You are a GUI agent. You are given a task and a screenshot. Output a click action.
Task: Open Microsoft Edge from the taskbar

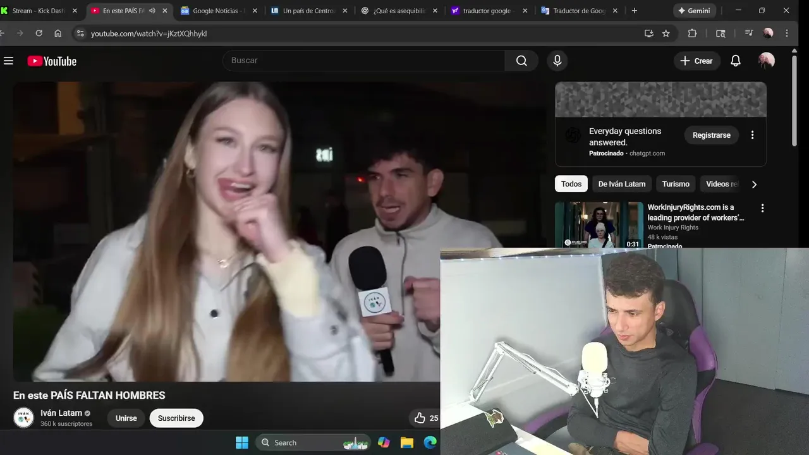tap(430, 442)
